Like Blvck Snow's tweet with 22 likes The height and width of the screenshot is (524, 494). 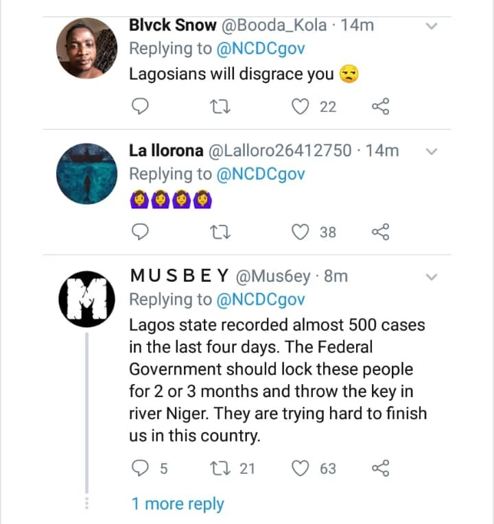click(x=301, y=106)
